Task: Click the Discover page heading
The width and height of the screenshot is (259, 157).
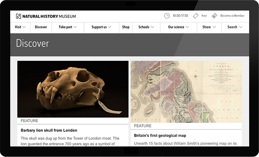Action: click(x=32, y=43)
